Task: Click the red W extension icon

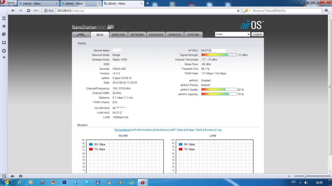Action: pos(327,11)
